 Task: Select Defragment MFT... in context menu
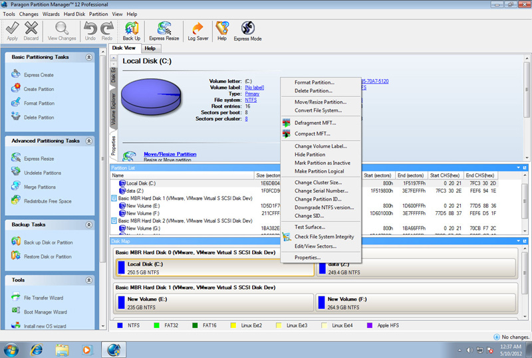[315, 123]
